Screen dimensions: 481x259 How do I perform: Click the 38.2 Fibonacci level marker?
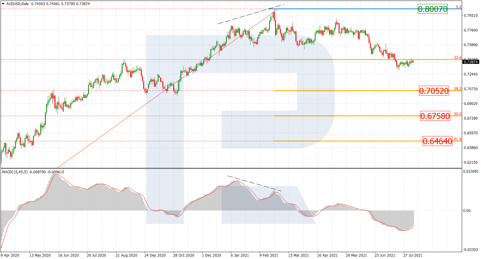tap(458, 89)
